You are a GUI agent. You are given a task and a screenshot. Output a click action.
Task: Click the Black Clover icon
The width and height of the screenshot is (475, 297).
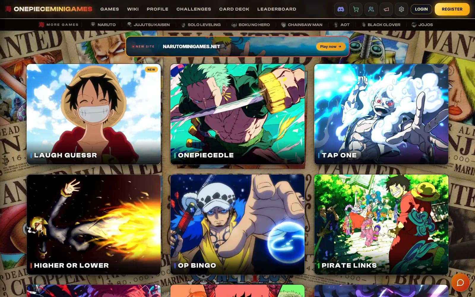(x=363, y=25)
